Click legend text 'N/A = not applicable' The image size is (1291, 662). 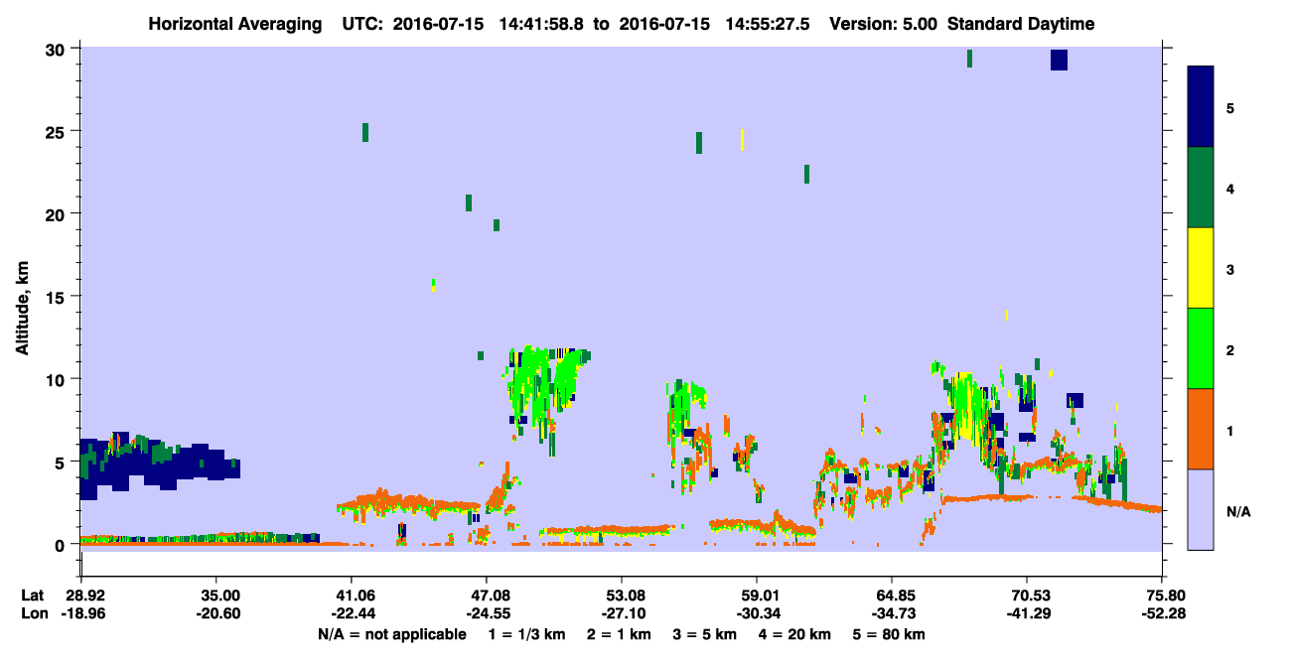[392, 634]
